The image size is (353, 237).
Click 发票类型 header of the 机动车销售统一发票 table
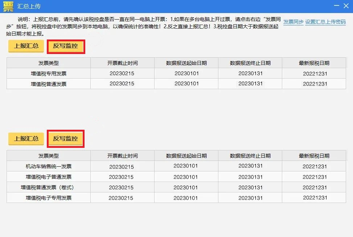49,156
